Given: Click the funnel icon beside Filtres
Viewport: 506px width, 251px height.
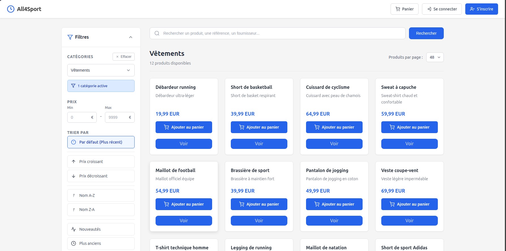Looking at the screenshot, I should (x=70, y=37).
